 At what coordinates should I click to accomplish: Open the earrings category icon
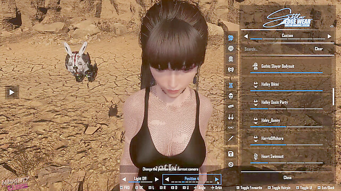click(x=231, y=117)
